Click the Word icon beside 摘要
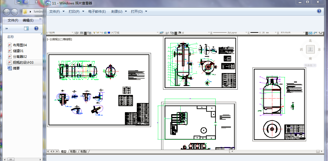Image resolution: width=328 pixels, height=161 pixels. [x=10, y=68]
